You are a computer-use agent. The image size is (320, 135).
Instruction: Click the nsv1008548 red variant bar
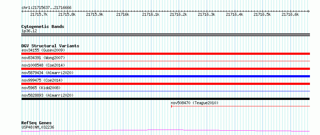tap(165, 69)
